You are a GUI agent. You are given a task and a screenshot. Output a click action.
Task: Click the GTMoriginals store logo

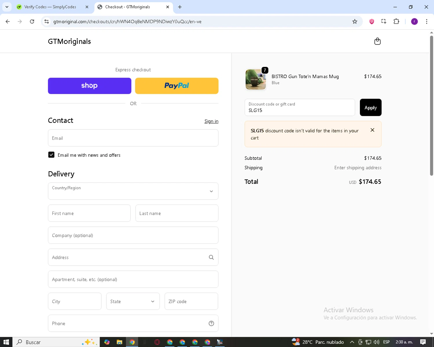point(69,41)
